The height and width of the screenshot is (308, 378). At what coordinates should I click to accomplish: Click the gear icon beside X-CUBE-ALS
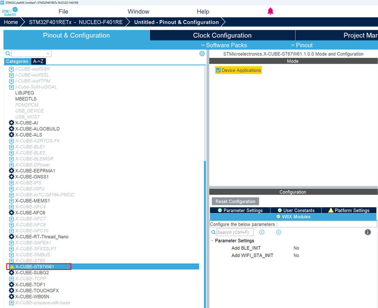(11, 135)
